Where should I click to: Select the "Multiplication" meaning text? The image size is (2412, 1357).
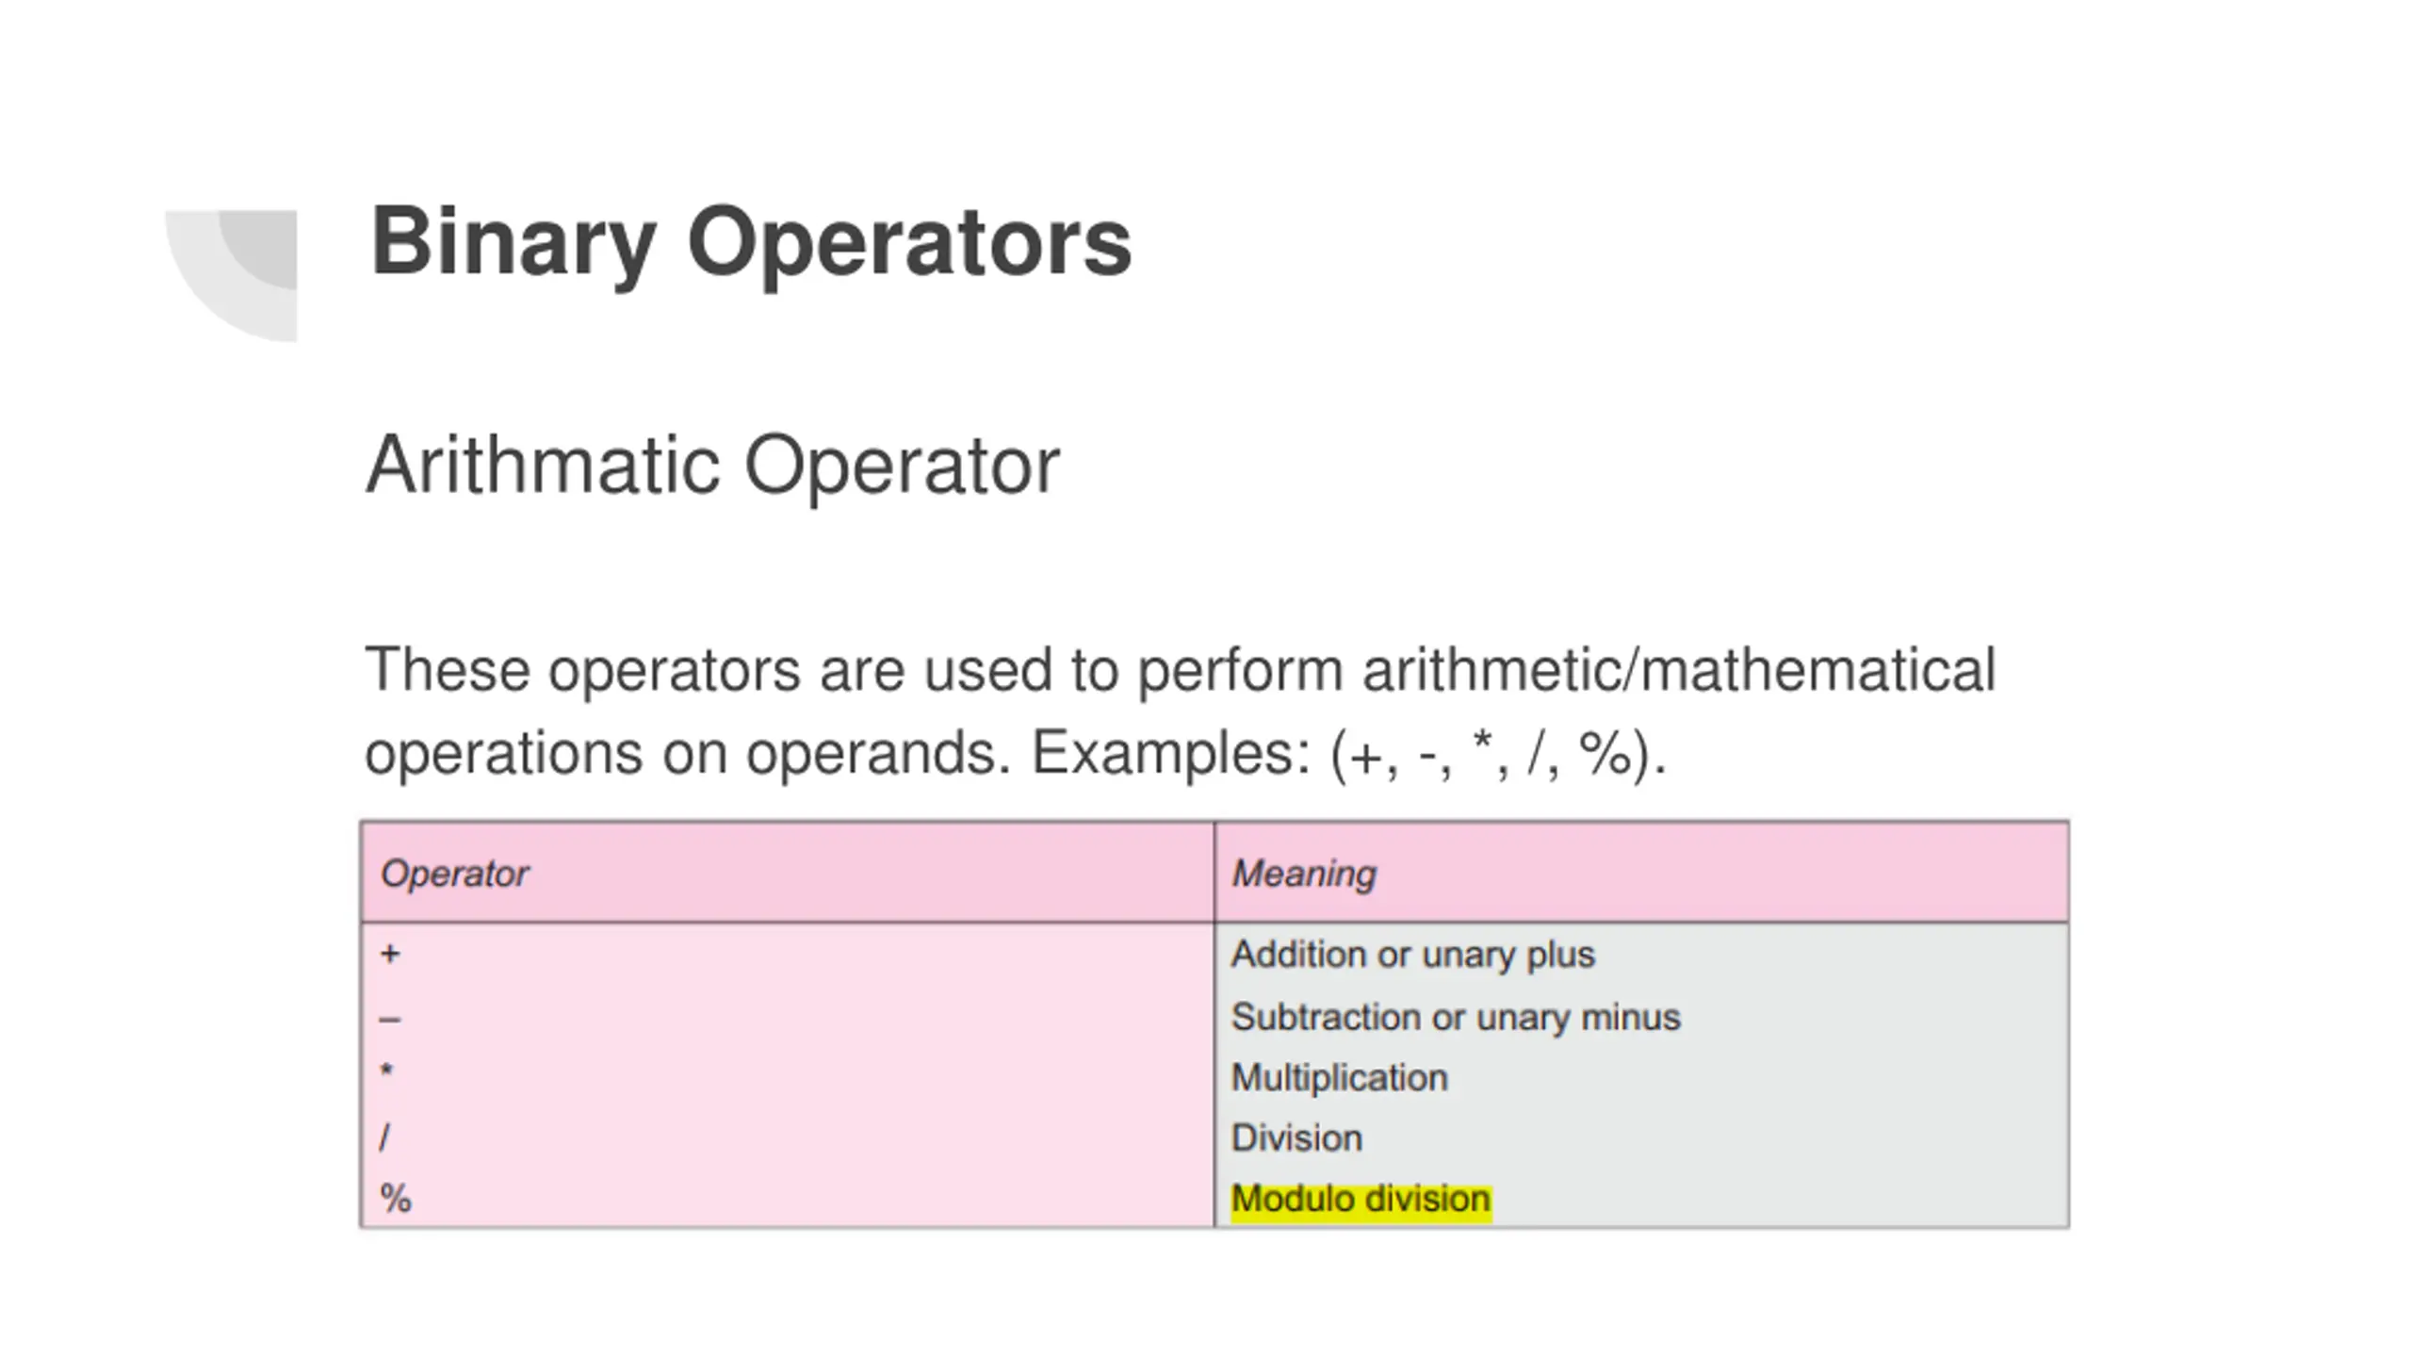(1339, 1078)
